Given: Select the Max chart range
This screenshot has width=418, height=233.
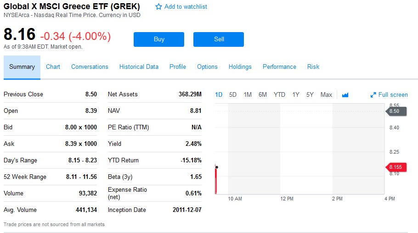Looking at the screenshot, I should tap(326, 95).
